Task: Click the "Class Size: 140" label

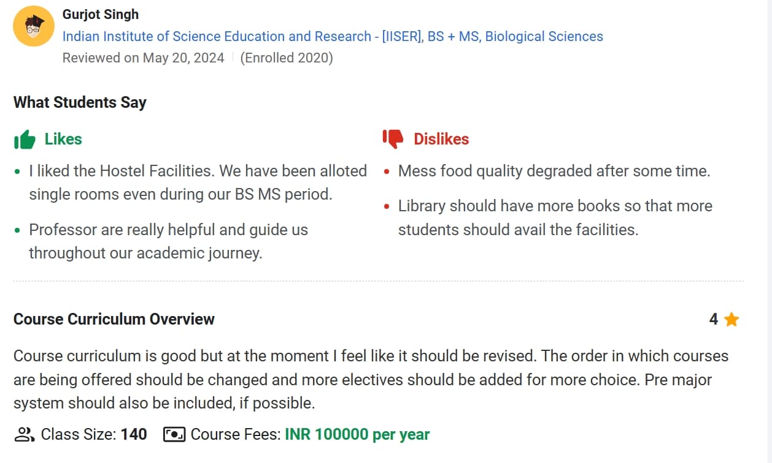Action: (94, 435)
